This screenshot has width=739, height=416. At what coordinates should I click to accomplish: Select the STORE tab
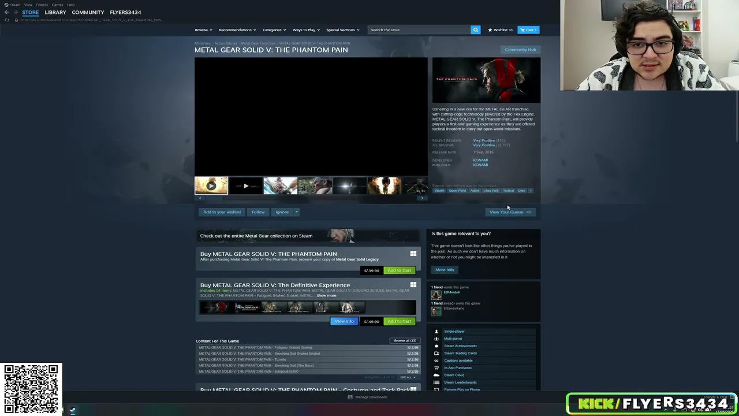(x=30, y=12)
